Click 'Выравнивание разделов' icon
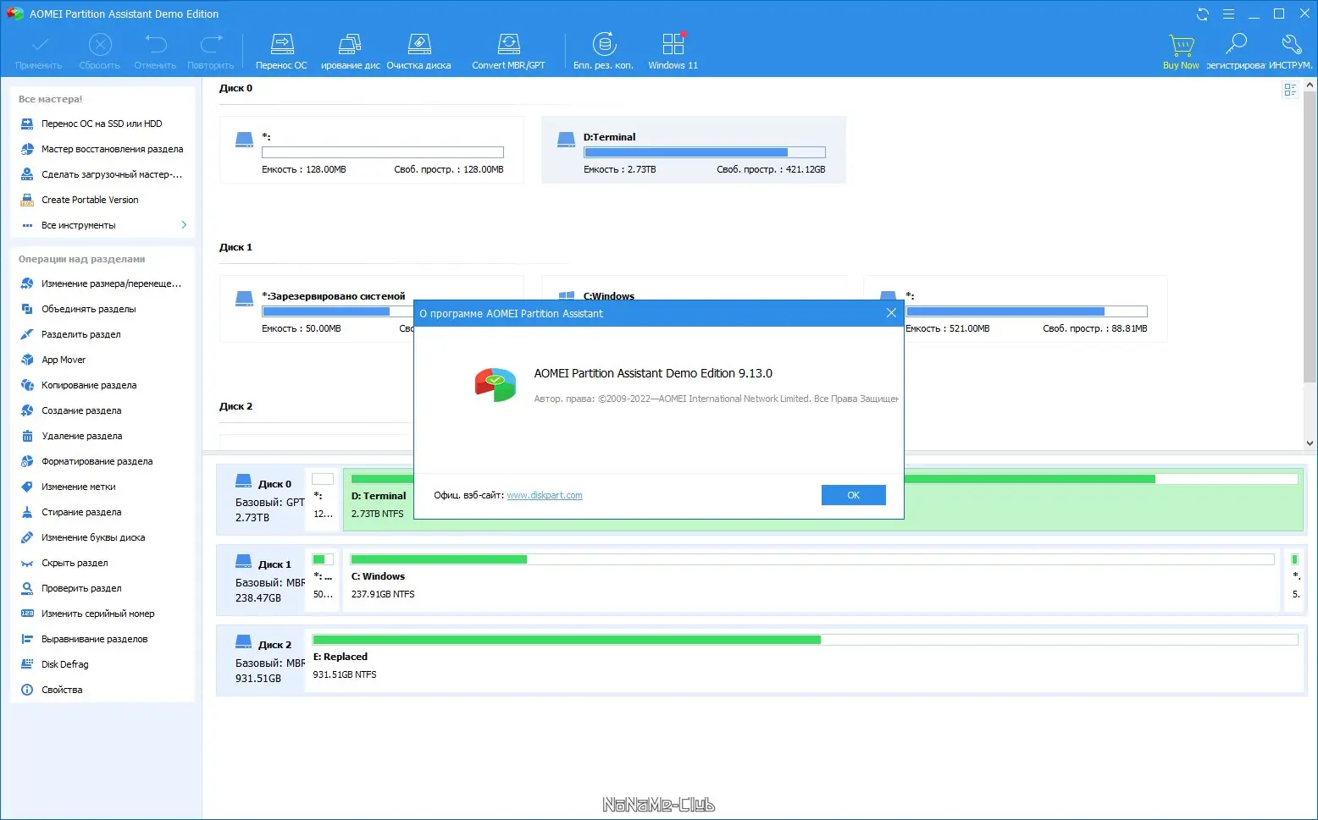Screen dimensions: 1318x820 27,639
